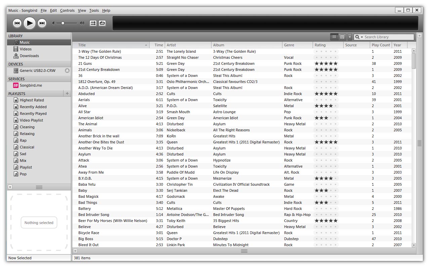Open the Video Playlist
Viewport: 431px width, 268px height.
click(39, 120)
